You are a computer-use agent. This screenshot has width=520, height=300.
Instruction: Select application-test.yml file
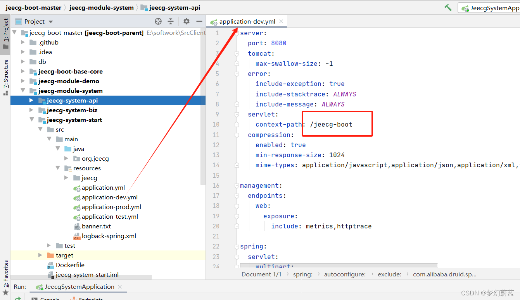pos(110,216)
